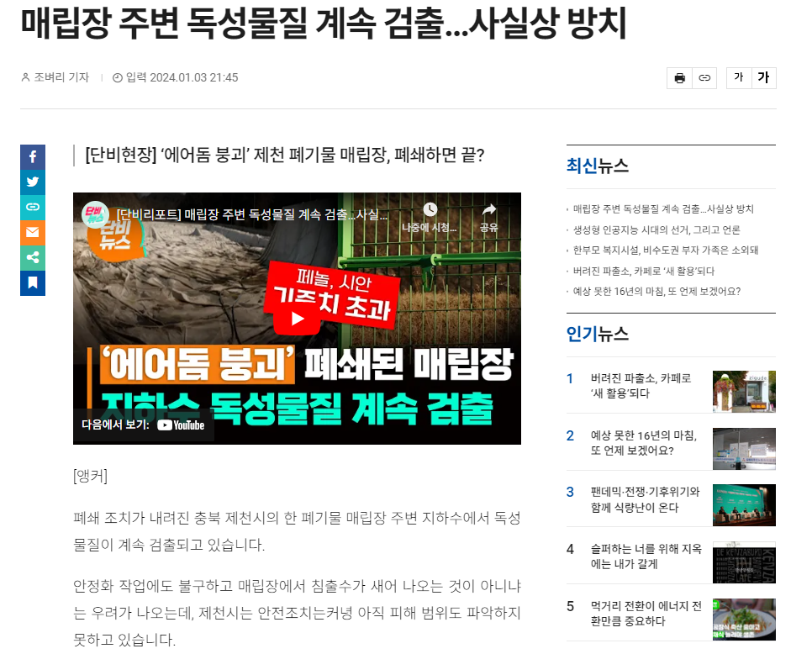This screenshot has width=812, height=654.
Task: Open popular article '먹거리 전환이 에너지 전환만큼 중요하다'
Action: [646, 614]
